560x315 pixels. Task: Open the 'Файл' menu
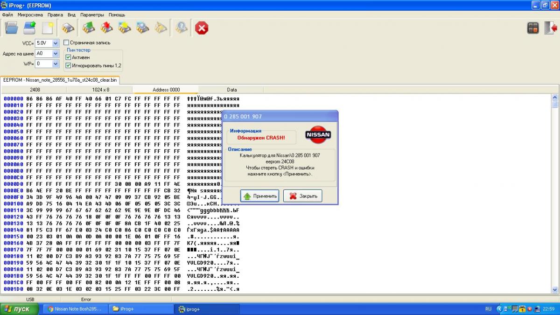7,15
